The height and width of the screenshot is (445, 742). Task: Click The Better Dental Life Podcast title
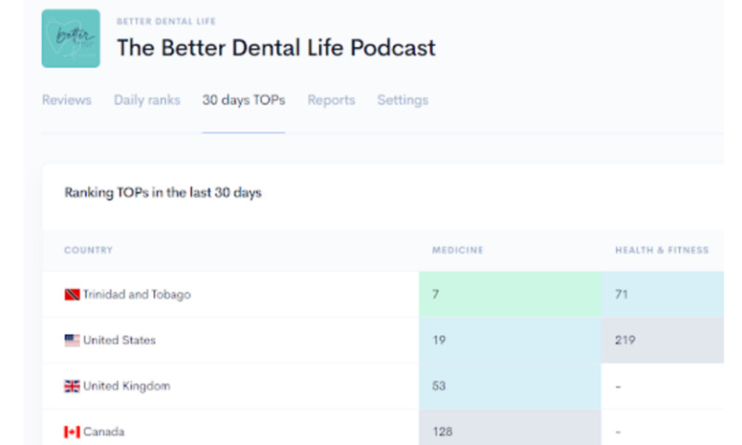(275, 48)
